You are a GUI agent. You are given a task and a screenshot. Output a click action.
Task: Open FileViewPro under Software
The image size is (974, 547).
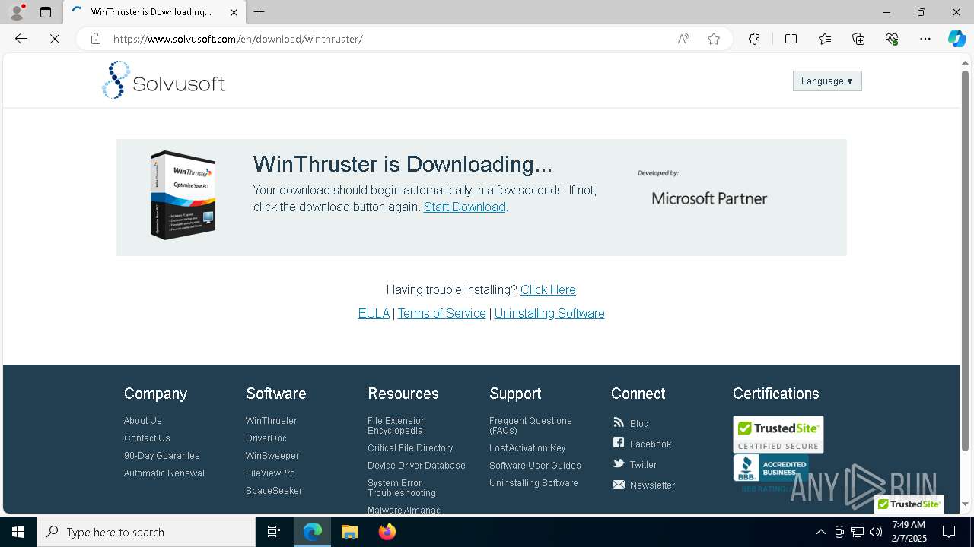click(x=270, y=473)
